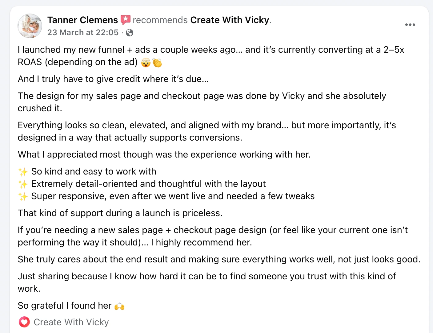Click the raised hands emoji after 'found her'
Viewport: 433px width, 333px height.
coord(119,306)
